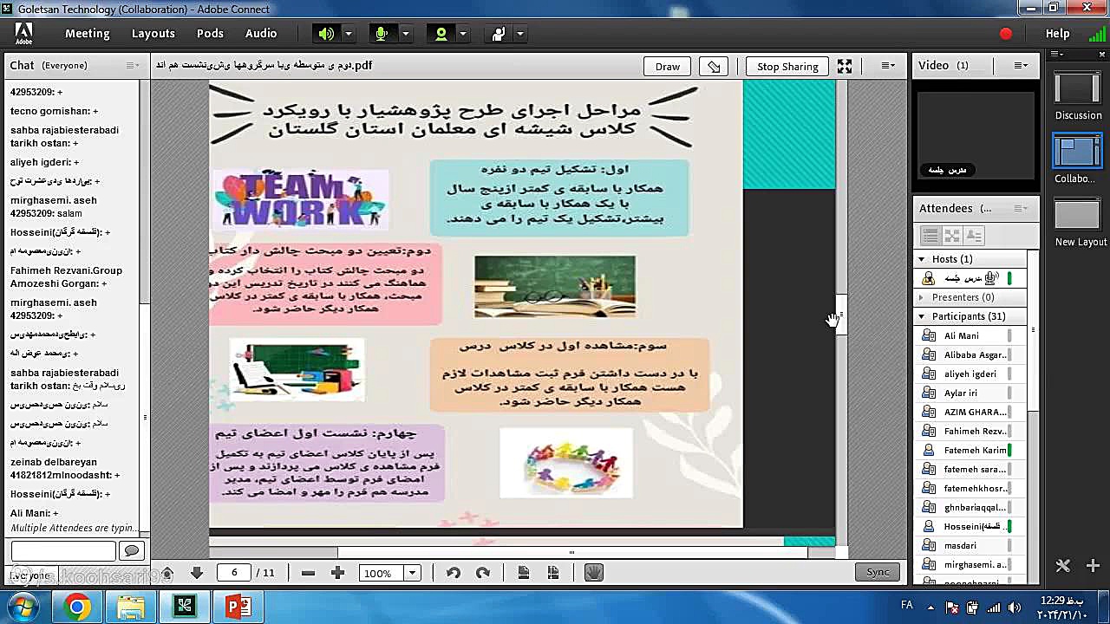Click the Sync button
Image resolution: width=1110 pixels, height=624 pixels.
point(878,572)
